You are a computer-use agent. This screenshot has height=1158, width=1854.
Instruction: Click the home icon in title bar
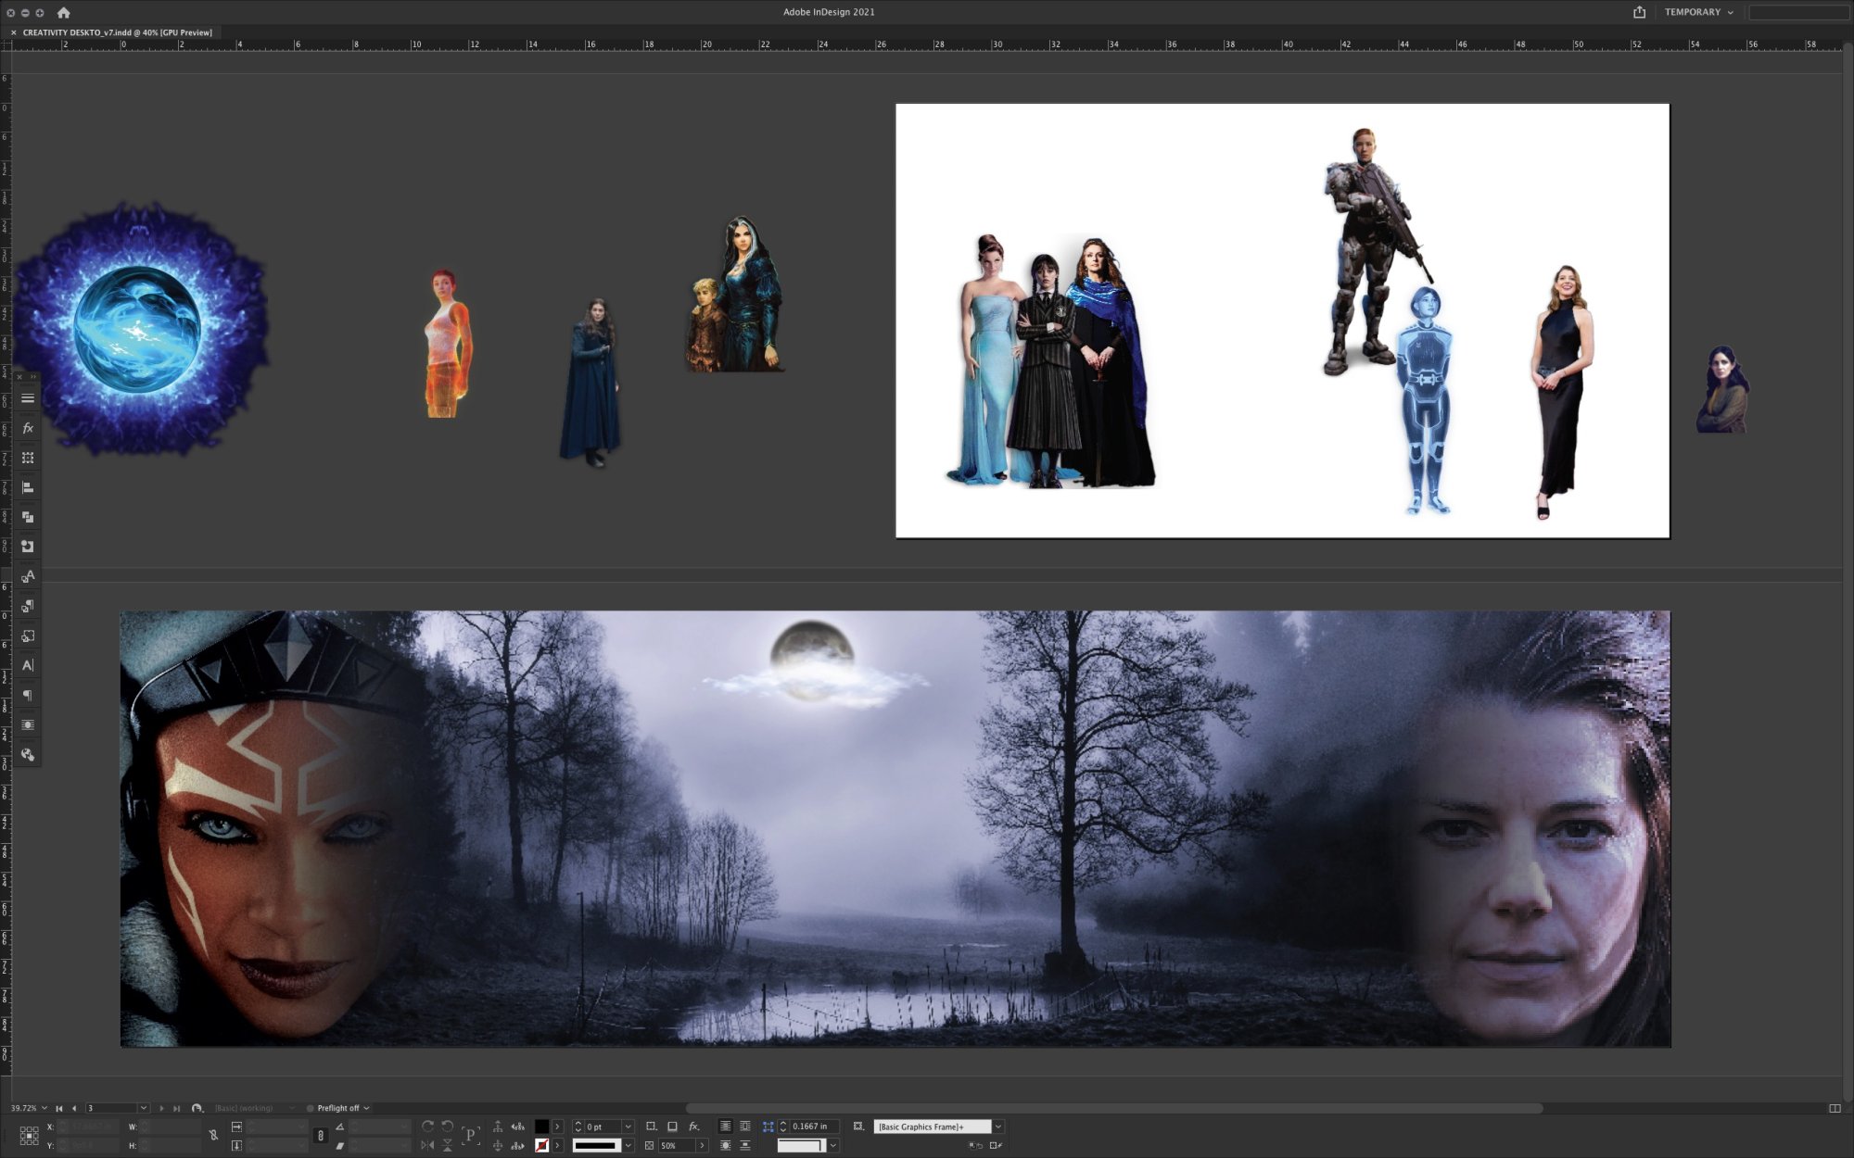pyautogui.click(x=63, y=12)
